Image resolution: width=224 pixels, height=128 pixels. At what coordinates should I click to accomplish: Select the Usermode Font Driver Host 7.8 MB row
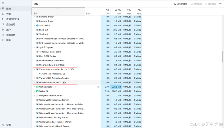(x=87, y=60)
